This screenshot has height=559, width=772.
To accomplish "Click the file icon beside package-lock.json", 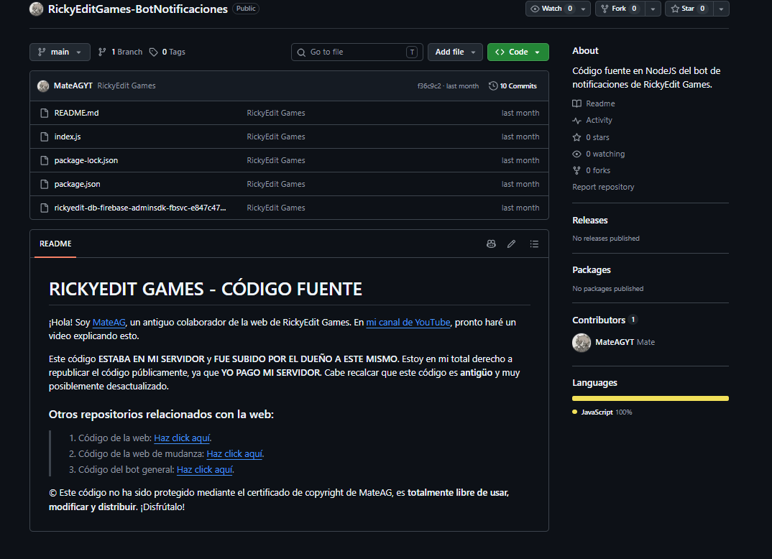I will (x=45, y=160).
